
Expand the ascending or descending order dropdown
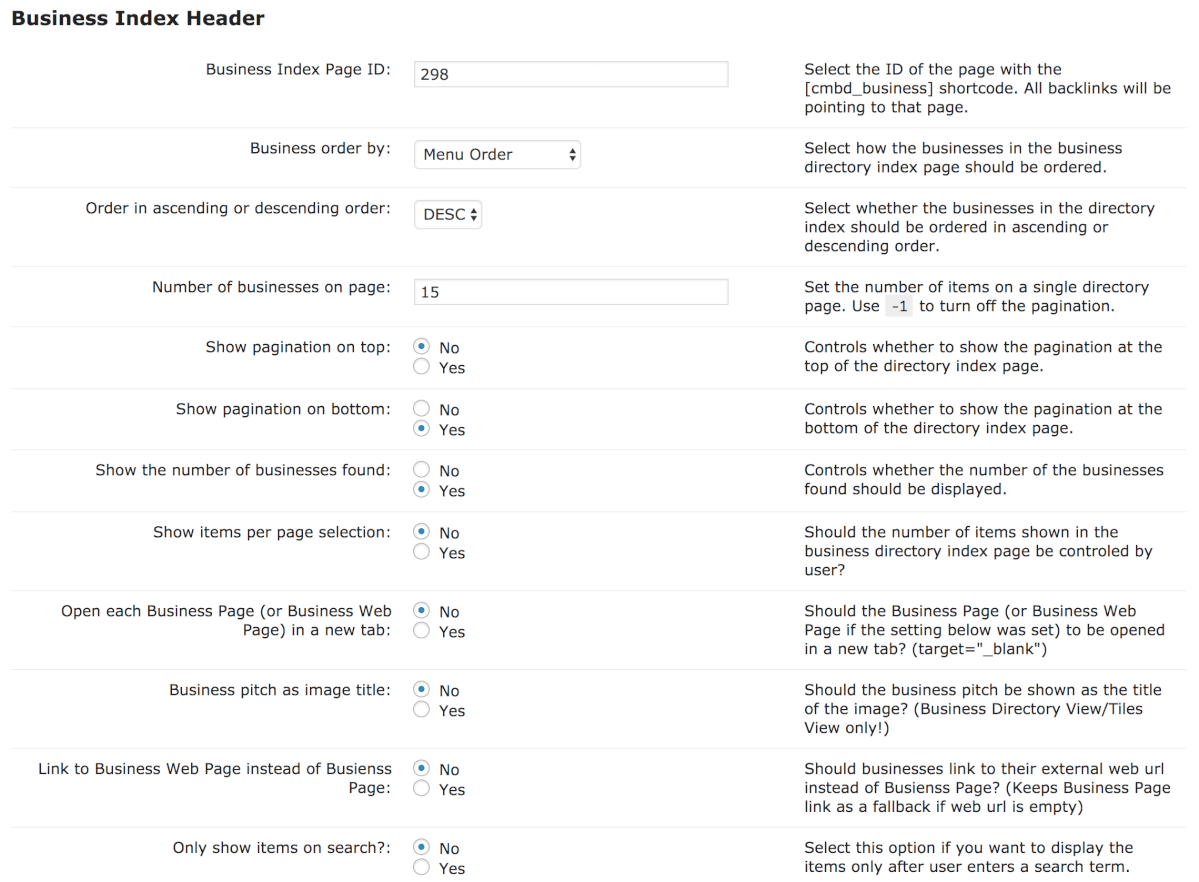pyautogui.click(x=448, y=214)
